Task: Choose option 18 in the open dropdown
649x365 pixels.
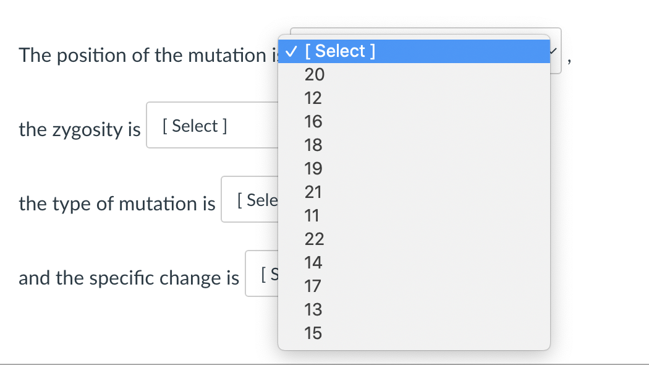Action: pyautogui.click(x=313, y=145)
